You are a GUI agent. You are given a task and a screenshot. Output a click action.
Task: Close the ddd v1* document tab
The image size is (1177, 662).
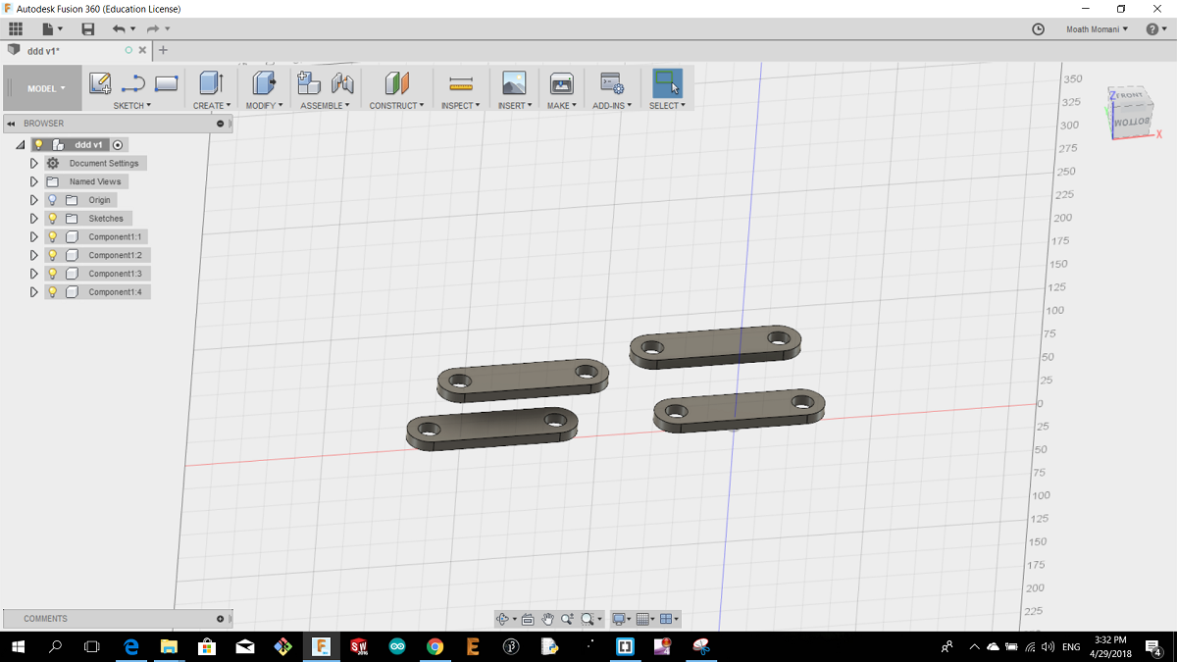tap(143, 50)
